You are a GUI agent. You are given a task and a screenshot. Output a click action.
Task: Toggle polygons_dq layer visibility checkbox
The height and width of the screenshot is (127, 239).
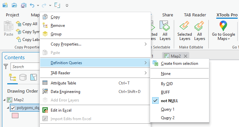tap(13, 108)
